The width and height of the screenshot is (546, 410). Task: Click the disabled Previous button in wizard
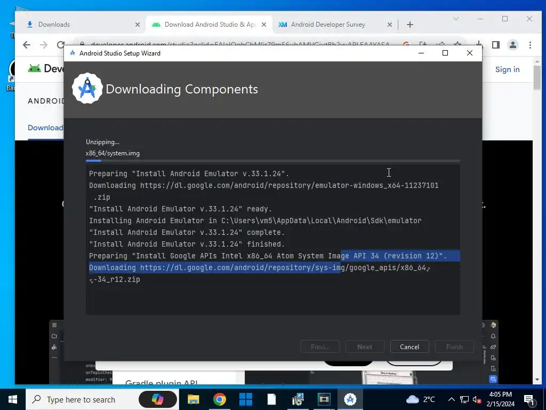pos(320,346)
